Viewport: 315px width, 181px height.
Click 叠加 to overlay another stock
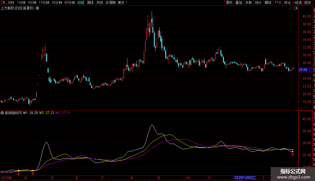tap(239, 3)
